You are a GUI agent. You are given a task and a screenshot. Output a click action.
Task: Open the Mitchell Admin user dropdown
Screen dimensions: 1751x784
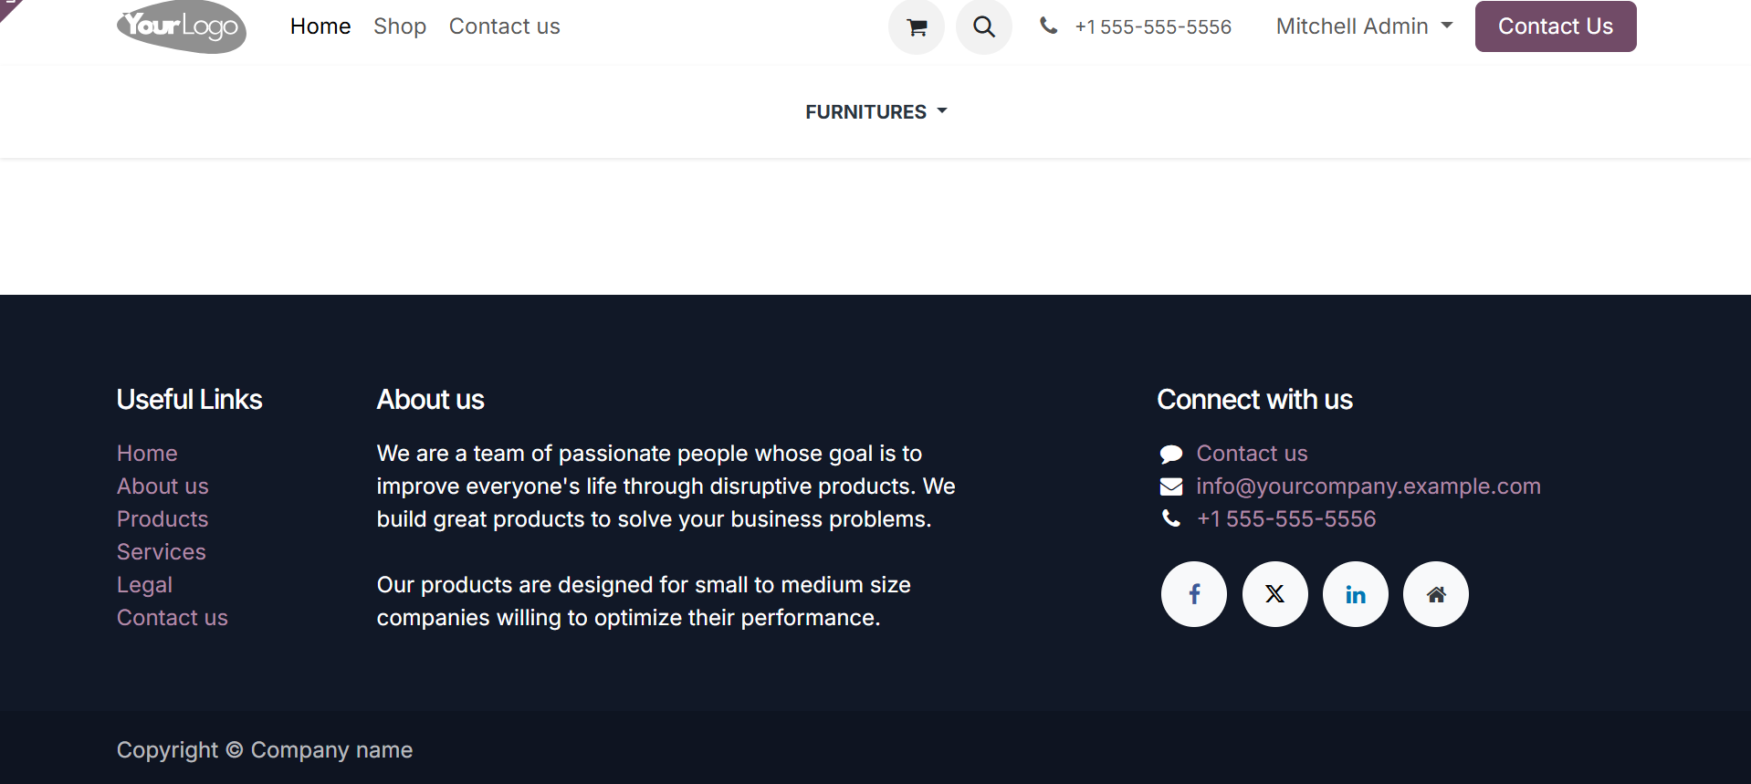pos(1364,26)
